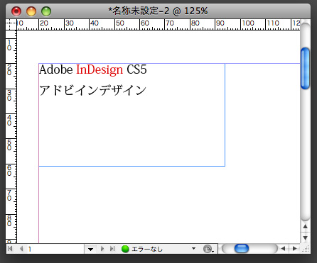Click the scroll down arrow
The height and width of the screenshot is (263, 317).
tap(306, 237)
